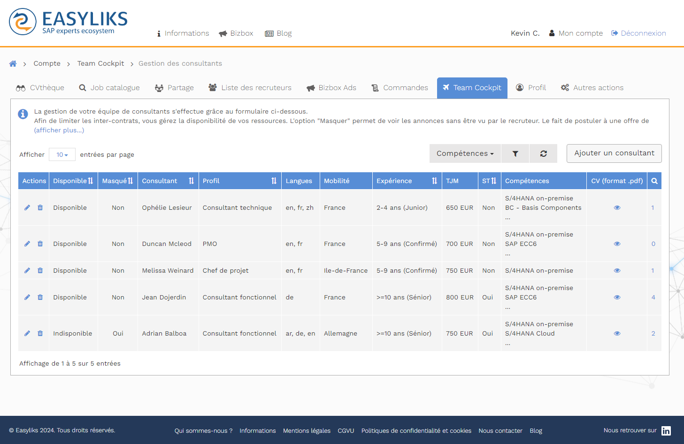View Adrian Balboa's CV eye icon
Image resolution: width=684 pixels, height=444 pixels.
point(617,333)
